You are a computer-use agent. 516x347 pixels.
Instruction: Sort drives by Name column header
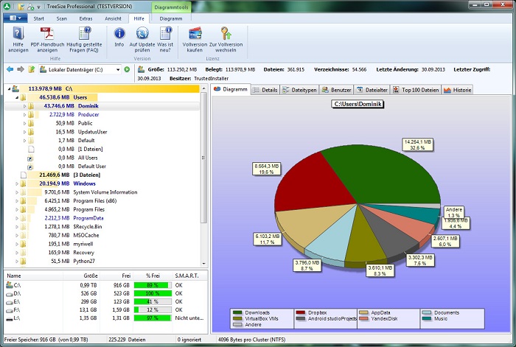coord(34,276)
